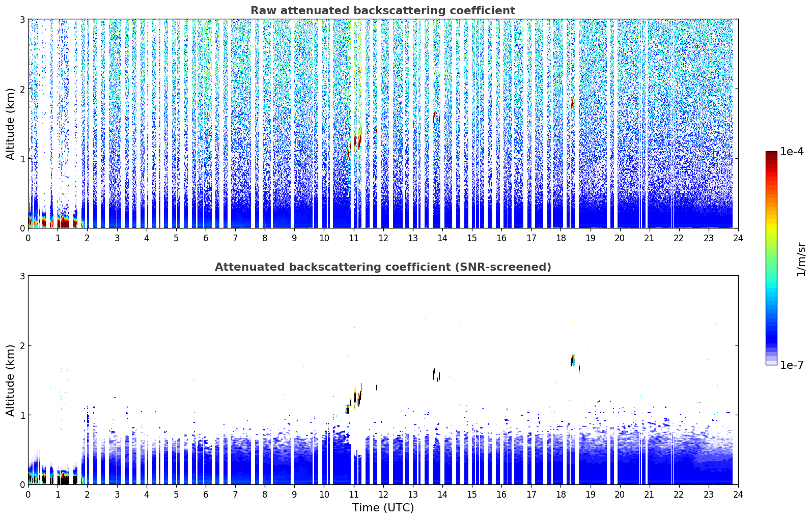
Task: Click the '11' time tick under the bottom plot
Action: coord(353,494)
